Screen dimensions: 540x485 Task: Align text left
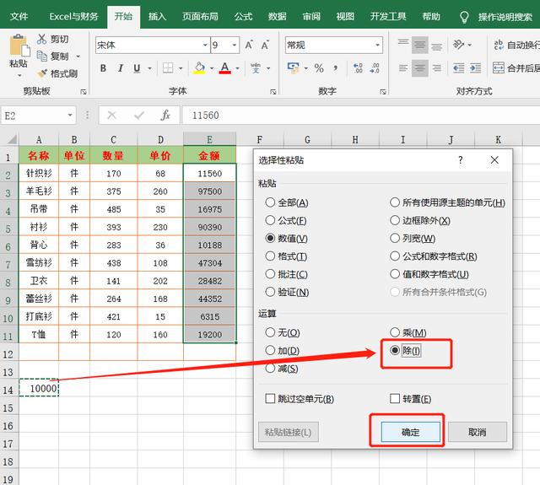pyautogui.click(x=403, y=68)
